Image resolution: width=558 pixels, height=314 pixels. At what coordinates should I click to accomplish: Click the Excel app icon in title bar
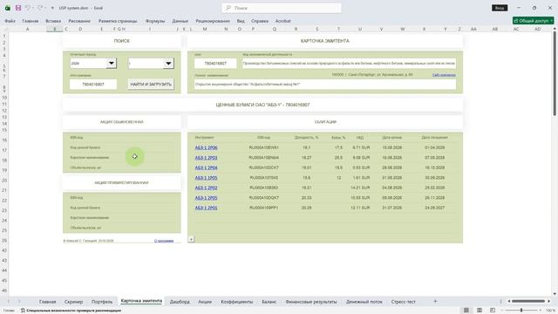point(8,8)
